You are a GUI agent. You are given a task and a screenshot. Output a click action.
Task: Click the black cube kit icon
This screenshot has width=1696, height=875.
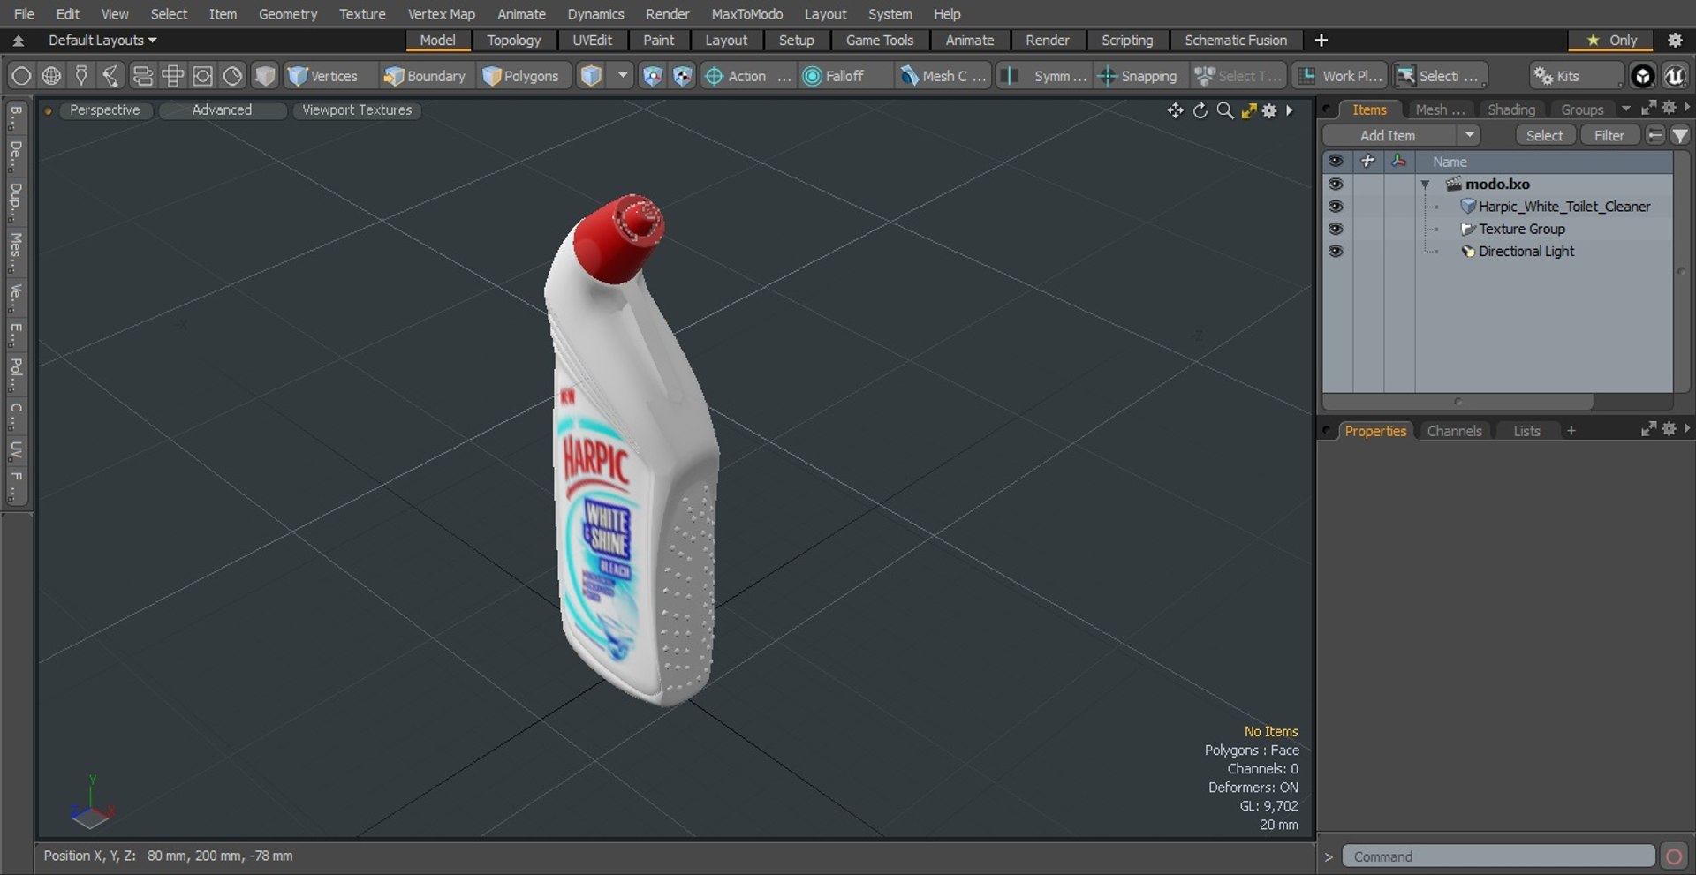click(1642, 76)
